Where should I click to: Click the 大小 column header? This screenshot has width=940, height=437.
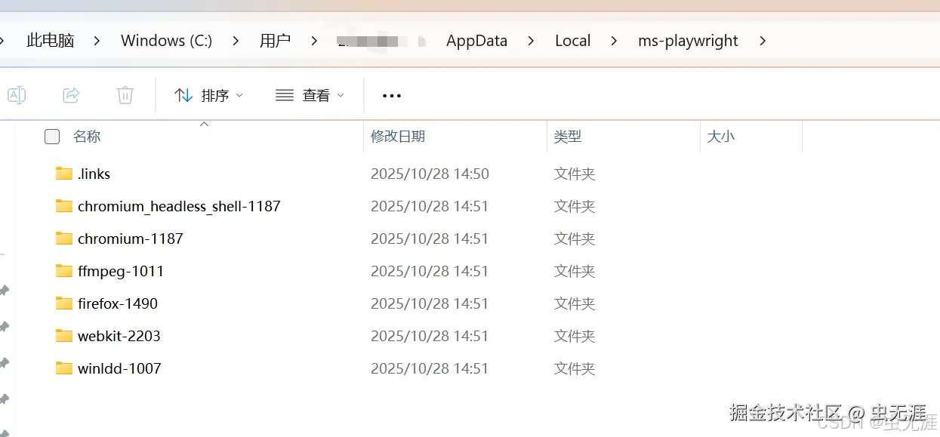click(720, 137)
